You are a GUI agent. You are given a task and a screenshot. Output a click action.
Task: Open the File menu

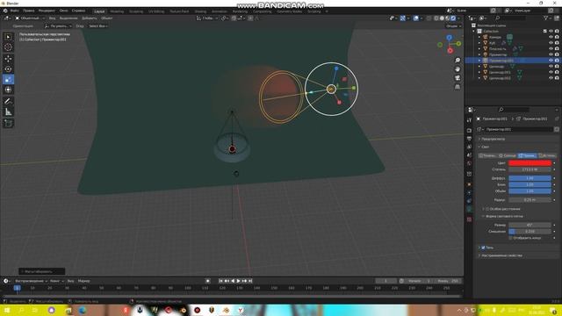point(15,11)
